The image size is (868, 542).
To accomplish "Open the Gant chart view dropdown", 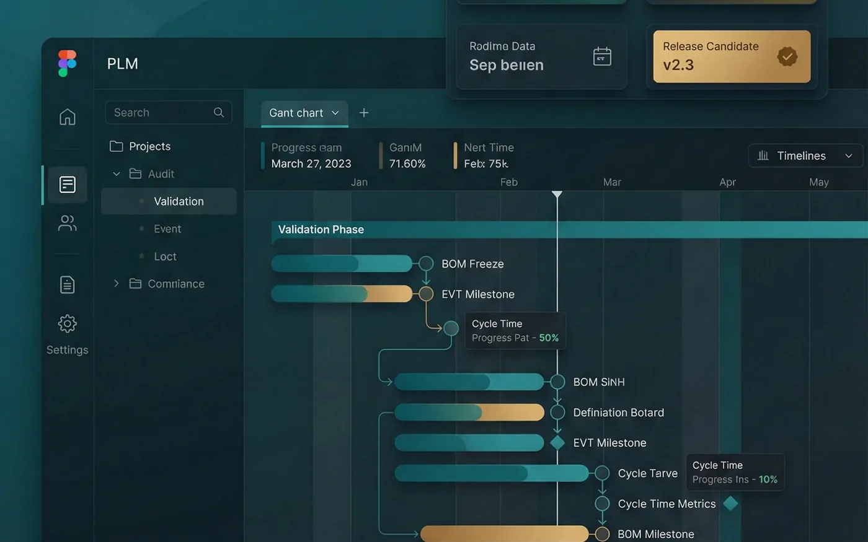I will [304, 113].
